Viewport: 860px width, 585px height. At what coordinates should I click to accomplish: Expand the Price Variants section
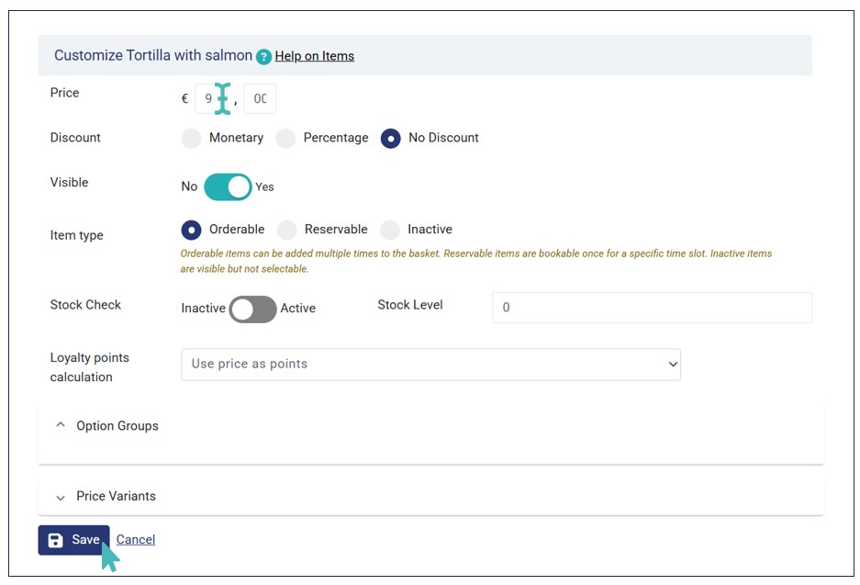[x=116, y=496]
